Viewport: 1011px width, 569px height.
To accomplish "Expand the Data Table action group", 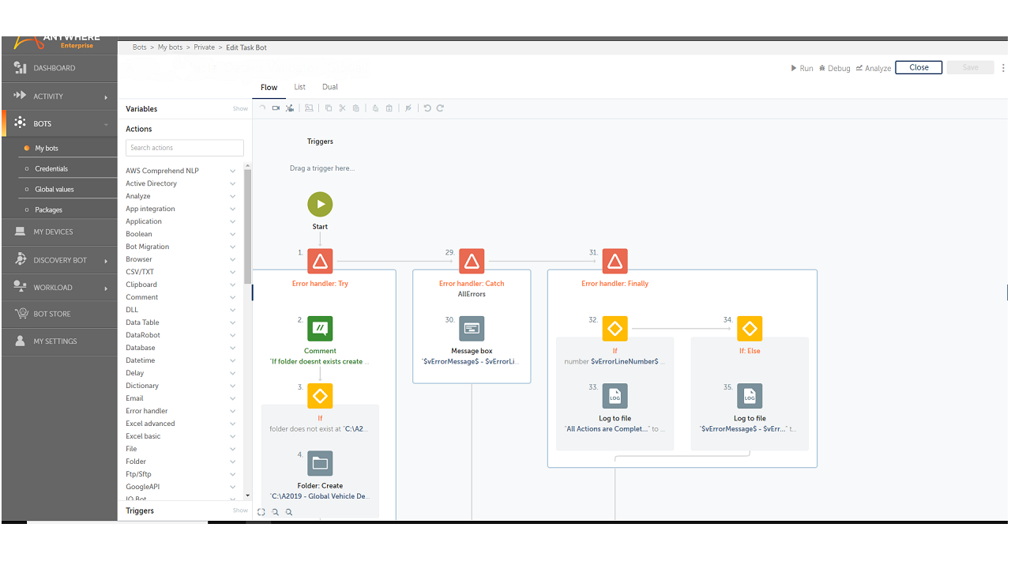I will (233, 322).
